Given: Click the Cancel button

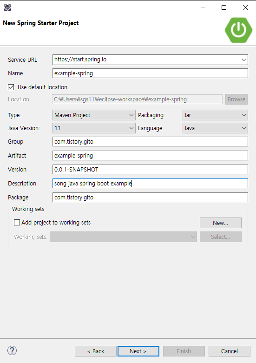Looking at the screenshot, I should 230,351.
